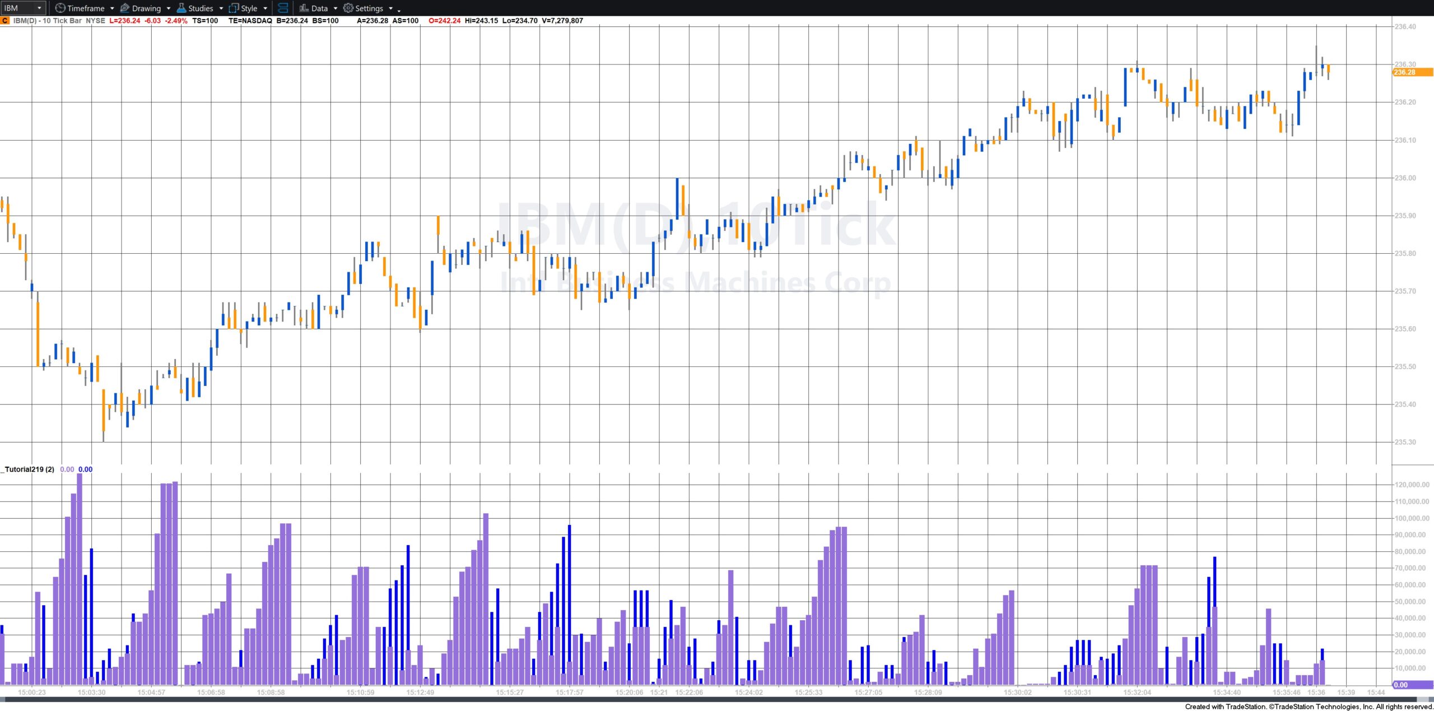Click the NYSE exchange label

click(x=95, y=21)
